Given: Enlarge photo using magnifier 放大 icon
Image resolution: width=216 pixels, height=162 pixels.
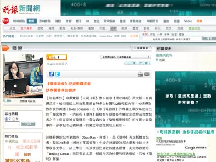Looking at the screenshot, I should pos(7,101).
